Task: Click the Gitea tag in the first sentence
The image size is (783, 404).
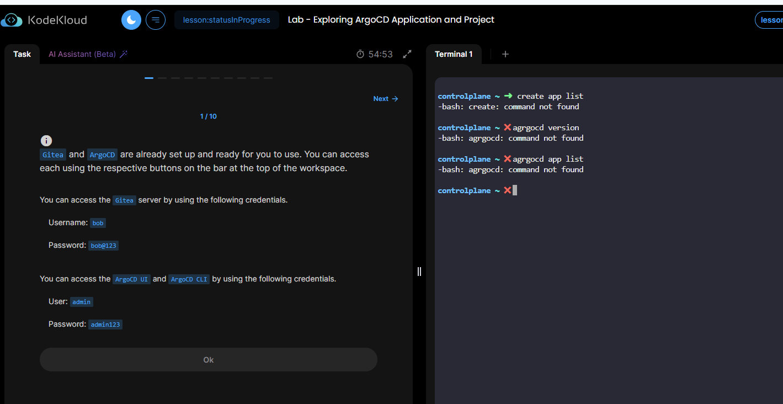Action: pyautogui.click(x=53, y=155)
